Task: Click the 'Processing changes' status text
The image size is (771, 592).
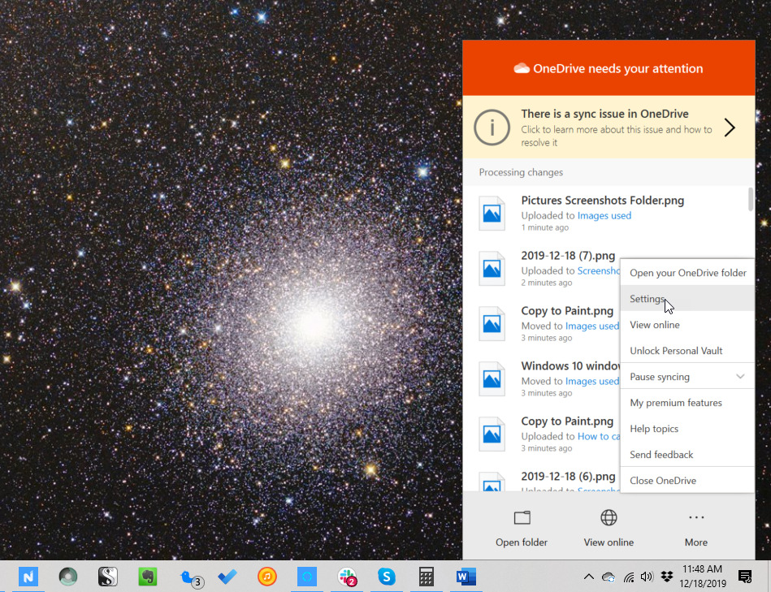Action: (521, 172)
